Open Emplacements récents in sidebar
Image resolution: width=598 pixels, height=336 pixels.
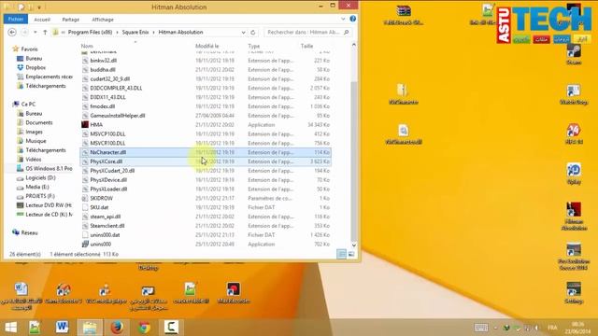point(49,77)
